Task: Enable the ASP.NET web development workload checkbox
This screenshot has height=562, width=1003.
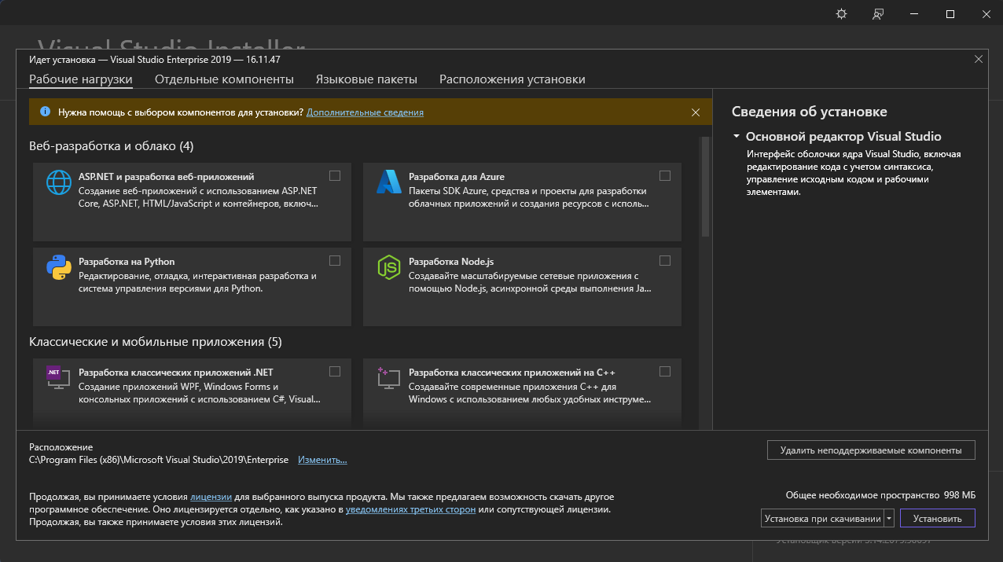Action: (x=335, y=175)
